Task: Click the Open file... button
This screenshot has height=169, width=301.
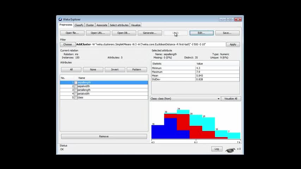Action: pyautogui.click(x=72, y=33)
